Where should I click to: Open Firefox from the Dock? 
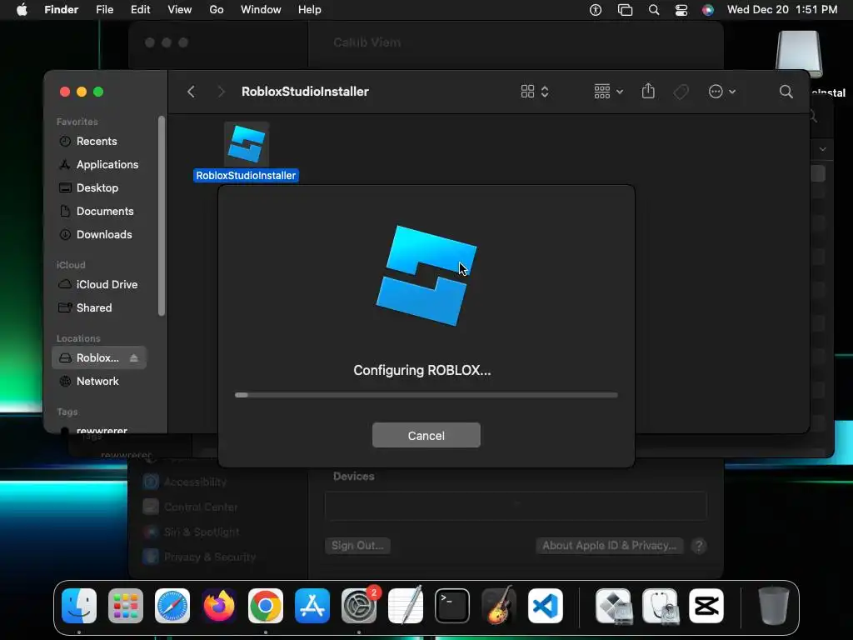point(219,606)
